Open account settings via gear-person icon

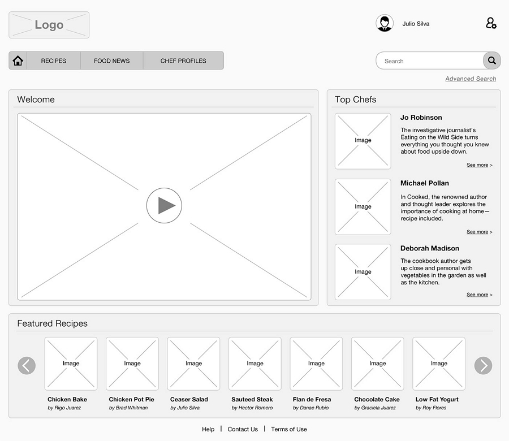(x=491, y=23)
